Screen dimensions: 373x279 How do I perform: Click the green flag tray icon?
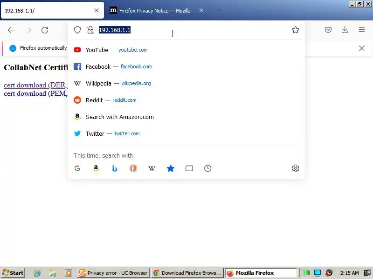point(306,273)
